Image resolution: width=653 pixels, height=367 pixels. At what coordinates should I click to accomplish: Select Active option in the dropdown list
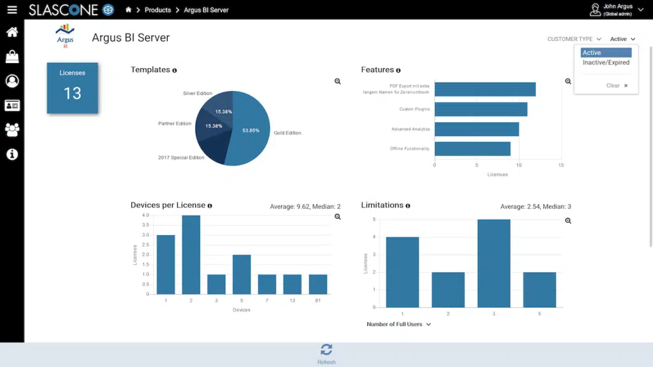click(x=606, y=53)
